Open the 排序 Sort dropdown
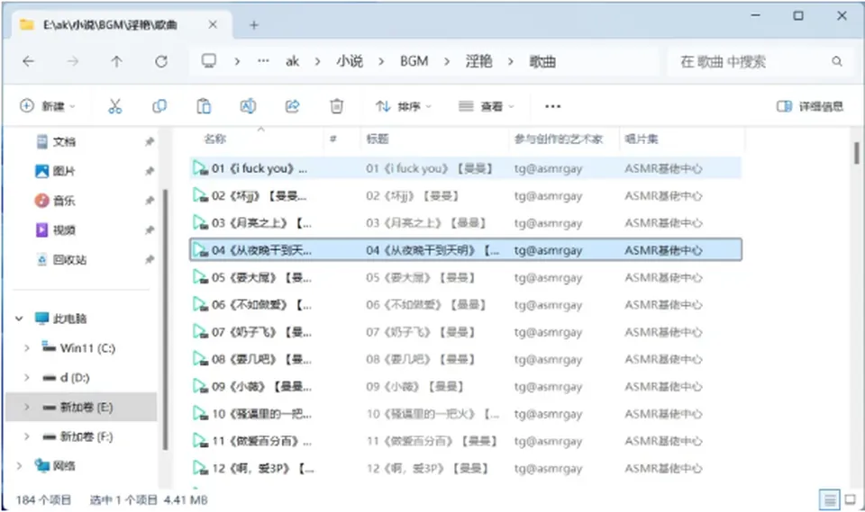 tap(404, 106)
